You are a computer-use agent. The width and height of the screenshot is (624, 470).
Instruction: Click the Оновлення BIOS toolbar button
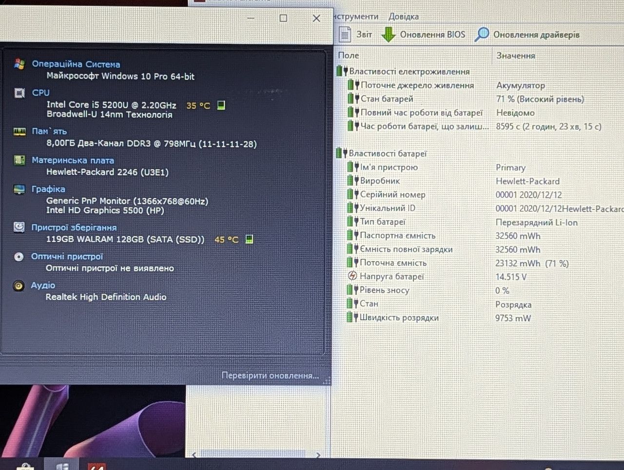pyautogui.click(x=423, y=35)
